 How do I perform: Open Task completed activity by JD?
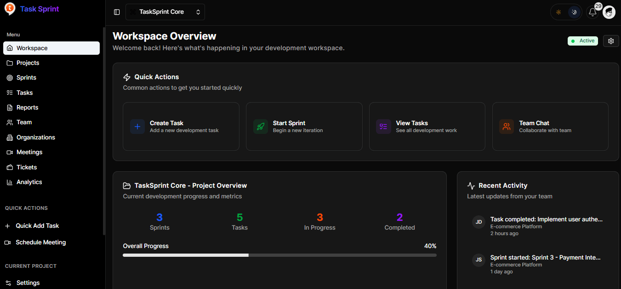pos(546,220)
